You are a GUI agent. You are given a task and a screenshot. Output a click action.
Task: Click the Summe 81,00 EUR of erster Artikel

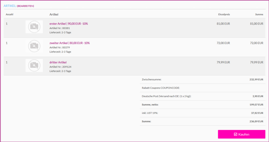257,24
